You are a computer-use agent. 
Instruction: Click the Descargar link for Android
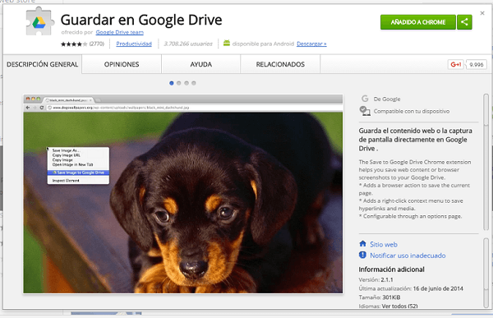click(x=311, y=44)
